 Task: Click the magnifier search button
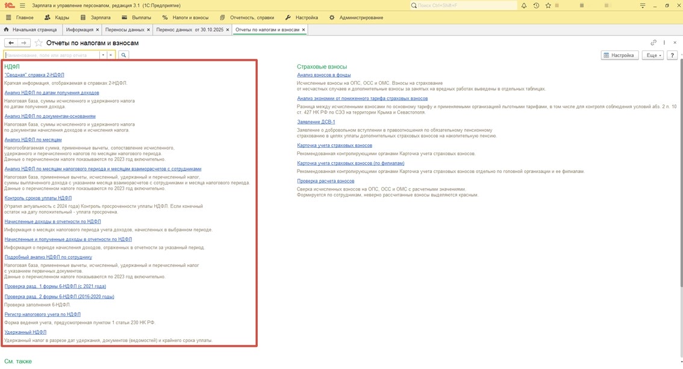(x=123, y=55)
